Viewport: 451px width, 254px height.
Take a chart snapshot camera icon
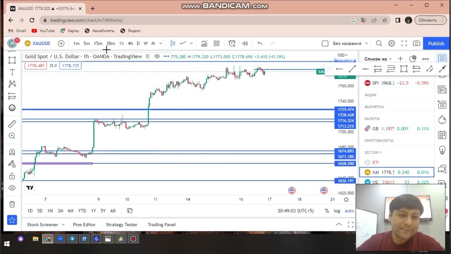pyautogui.click(x=416, y=43)
